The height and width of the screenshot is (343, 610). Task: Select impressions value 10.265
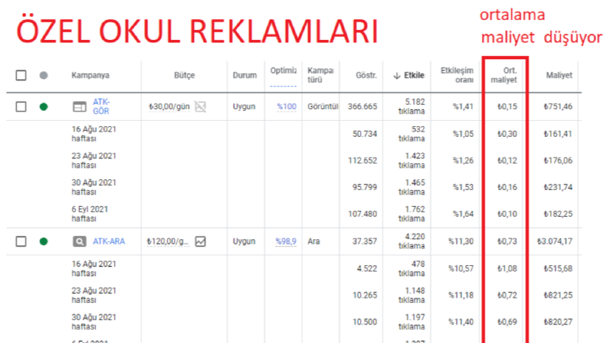tap(365, 295)
